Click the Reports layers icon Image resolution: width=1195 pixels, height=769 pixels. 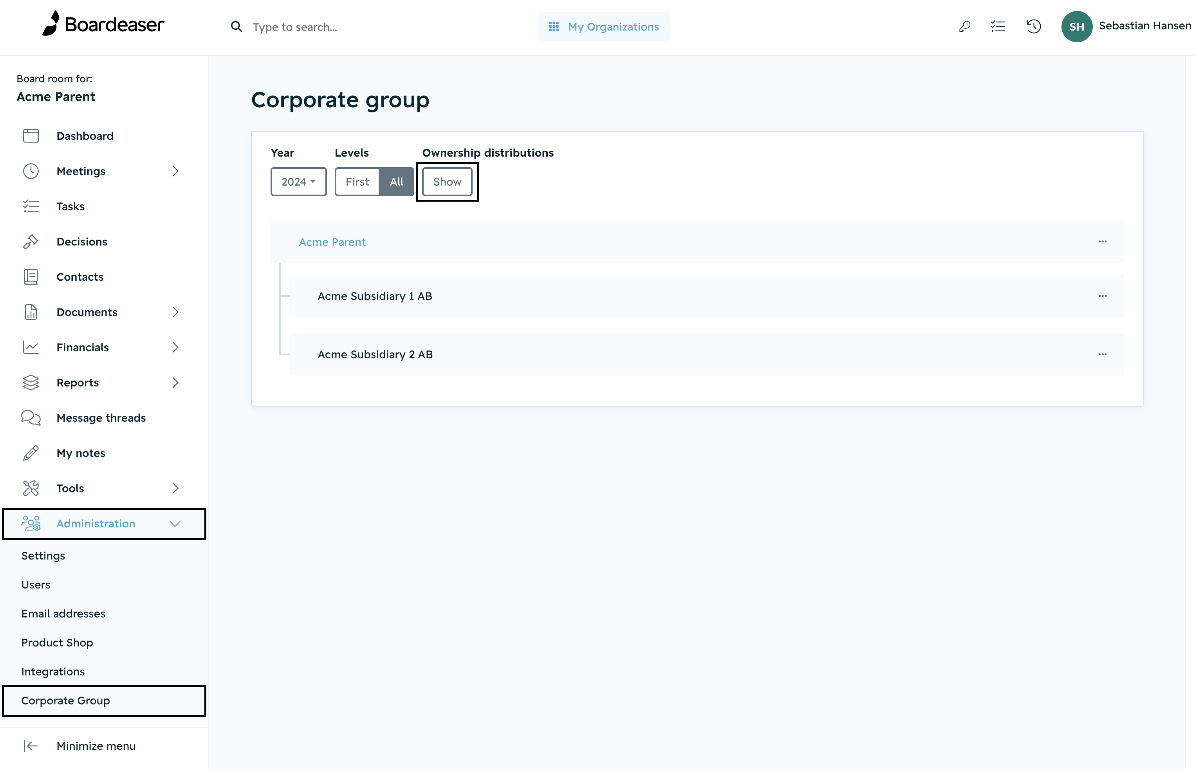[x=31, y=383]
